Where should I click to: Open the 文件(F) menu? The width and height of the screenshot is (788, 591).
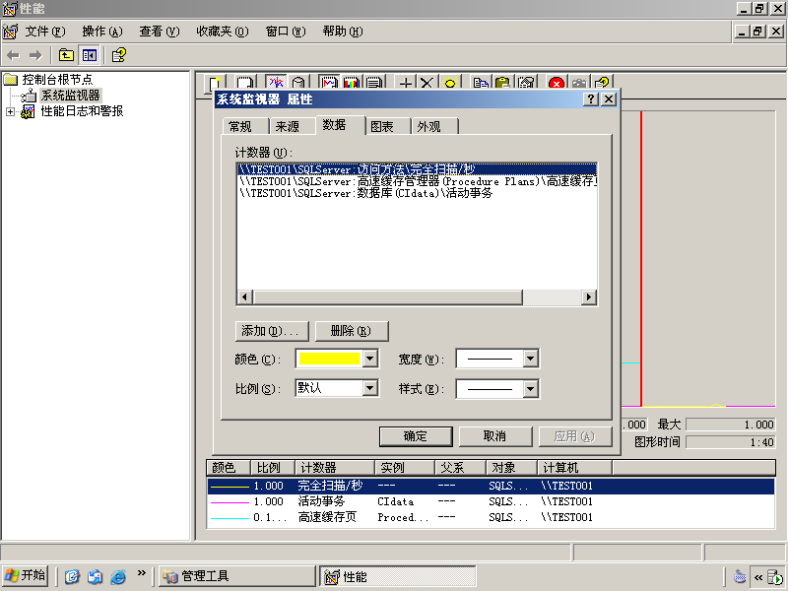click(x=45, y=32)
